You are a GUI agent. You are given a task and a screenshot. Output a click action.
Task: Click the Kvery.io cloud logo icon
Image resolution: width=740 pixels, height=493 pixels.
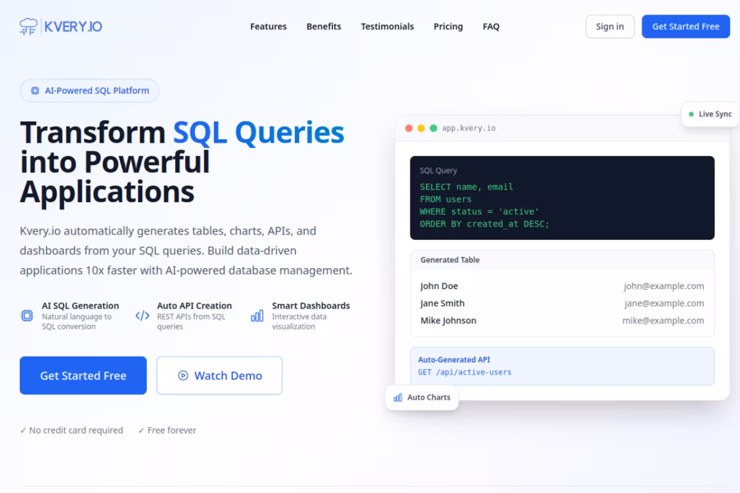[28, 26]
